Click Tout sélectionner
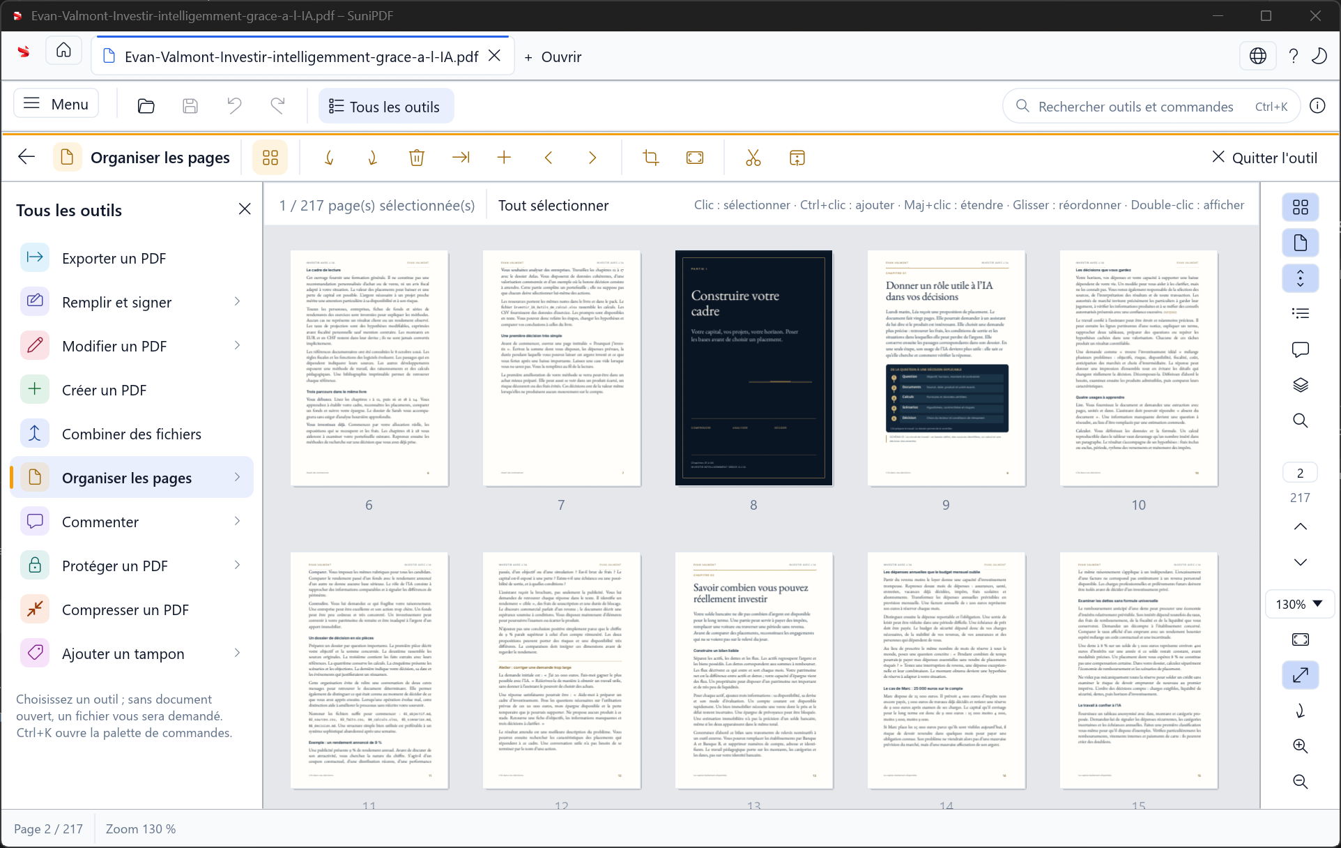The height and width of the screenshot is (848, 1341). [x=553, y=205]
